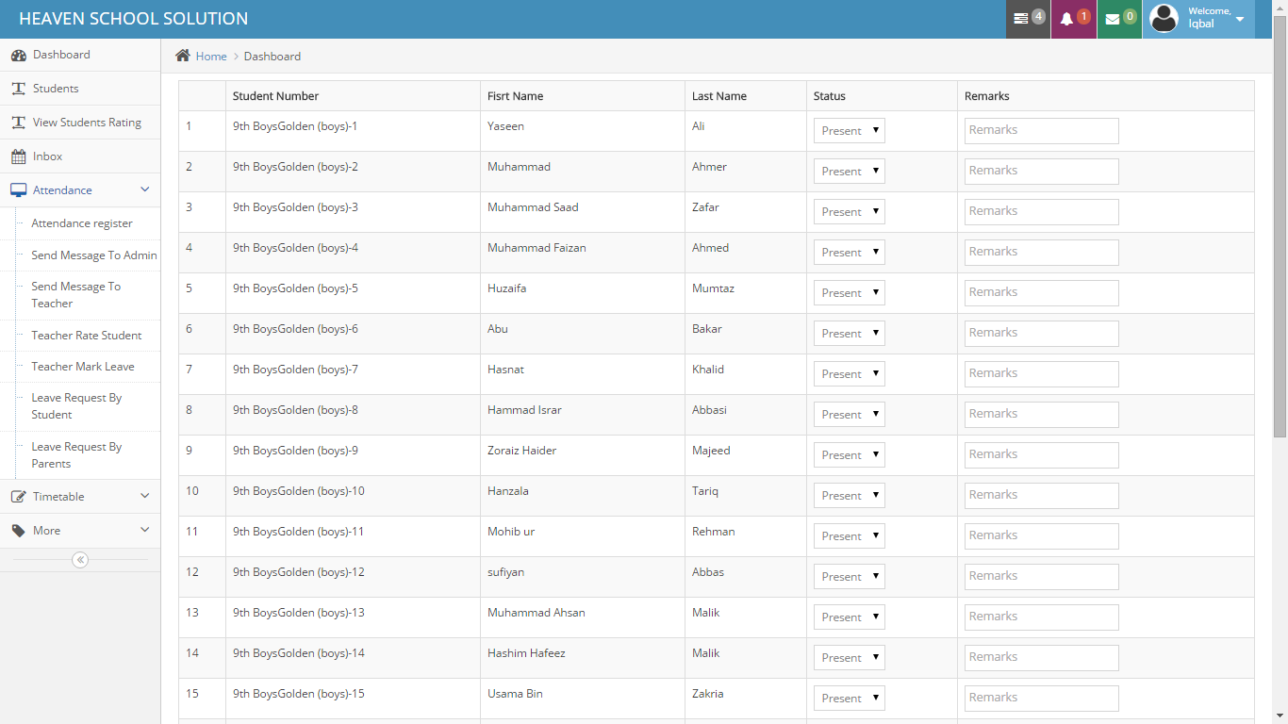Open Status dropdown for Huzaifa Mumtaz
Viewport: 1288px width, 724px height.
(x=849, y=292)
